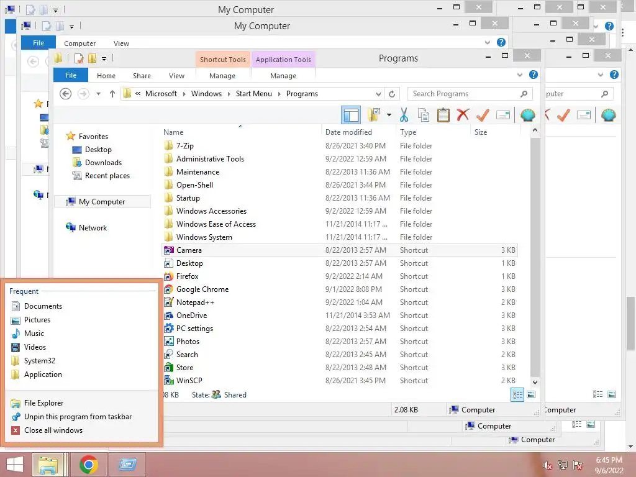Click the Rename toolbar icon in Programs
This screenshot has width=636, height=477.
click(503, 115)
